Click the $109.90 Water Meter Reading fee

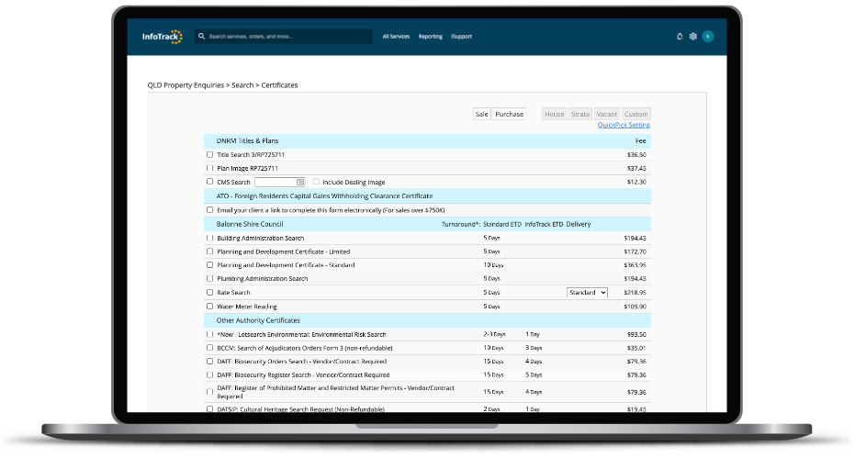pos(635,307)
